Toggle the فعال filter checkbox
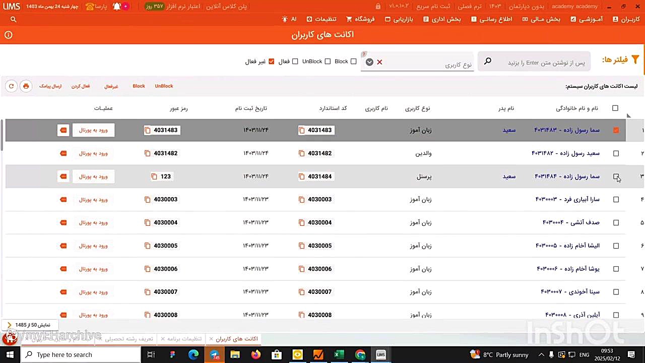 point(295,62)
